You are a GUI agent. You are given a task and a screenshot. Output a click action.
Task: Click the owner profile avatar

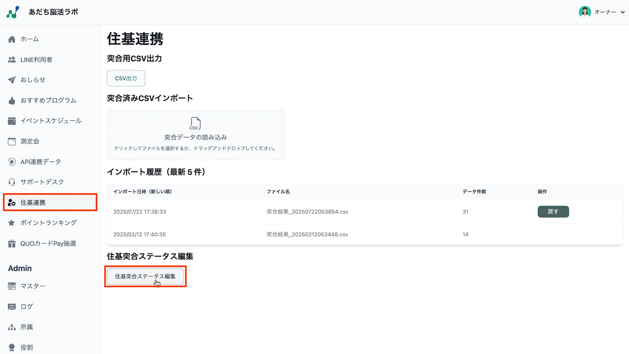[585, 12]
